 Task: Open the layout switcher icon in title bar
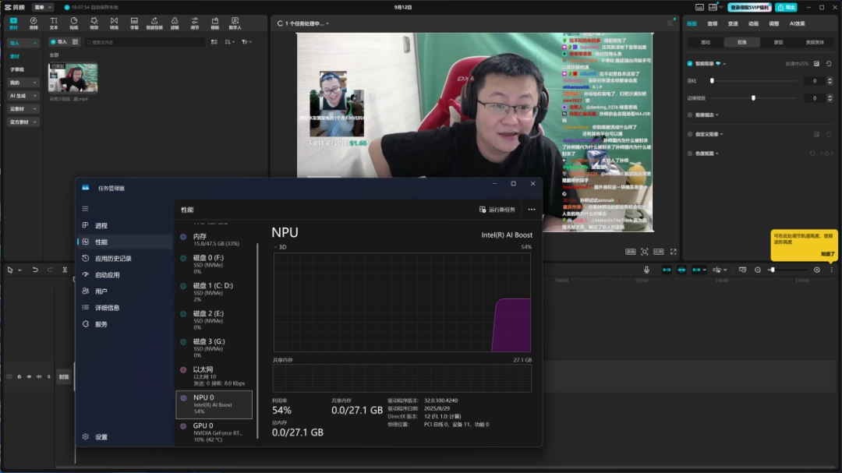tap(713, 7)
